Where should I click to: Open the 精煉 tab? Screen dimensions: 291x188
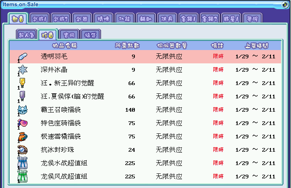[x=104, y=18]
